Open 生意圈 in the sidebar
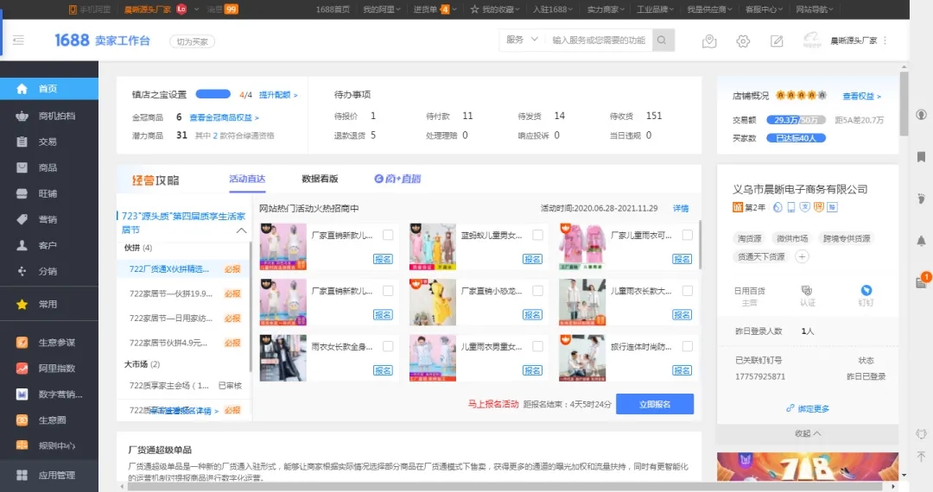Viewport: 933px width, 492px height. [49, 420]
